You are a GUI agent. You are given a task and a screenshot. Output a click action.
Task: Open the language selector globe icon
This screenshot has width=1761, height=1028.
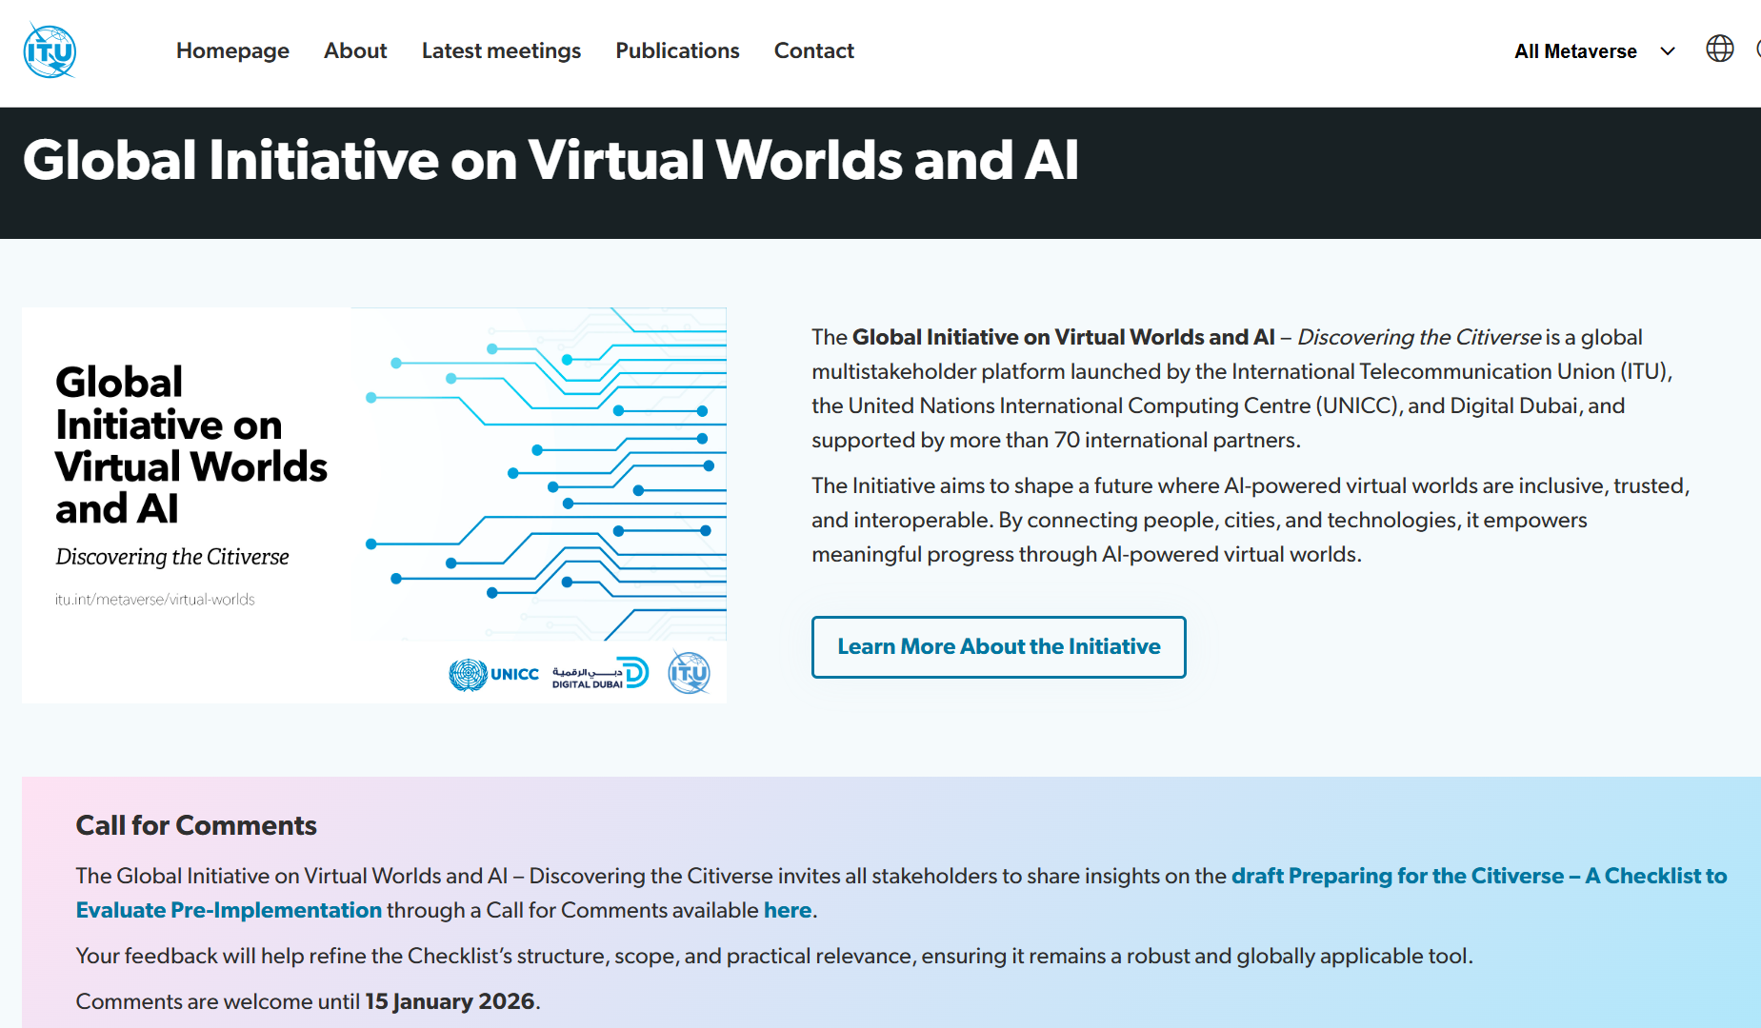[x=1719, y=49]
